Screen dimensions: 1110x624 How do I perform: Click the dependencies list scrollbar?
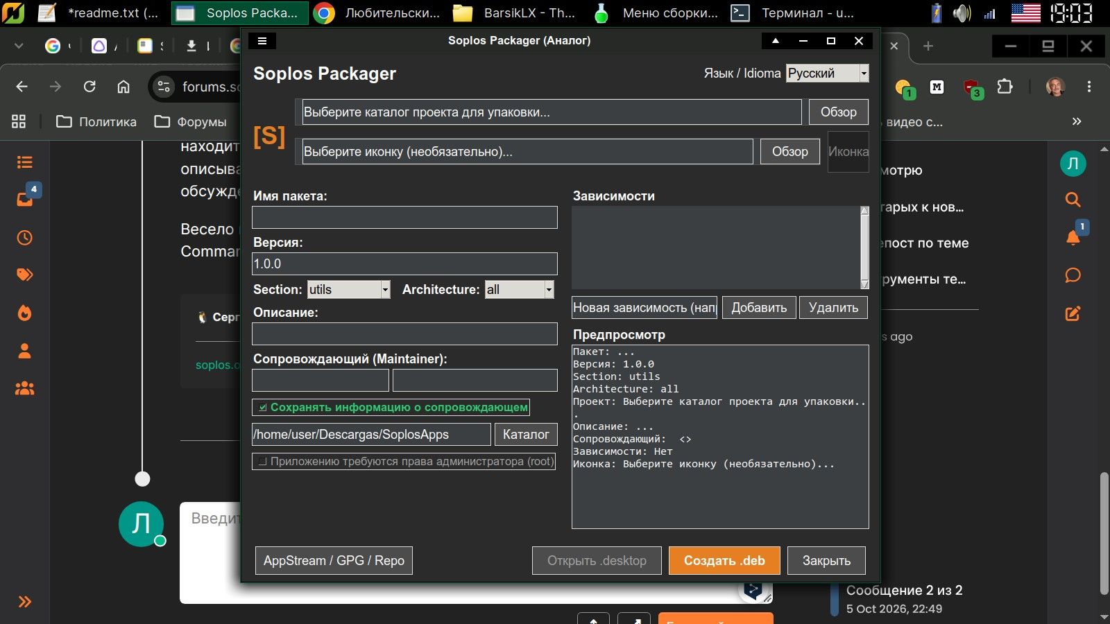coord(864,248)
